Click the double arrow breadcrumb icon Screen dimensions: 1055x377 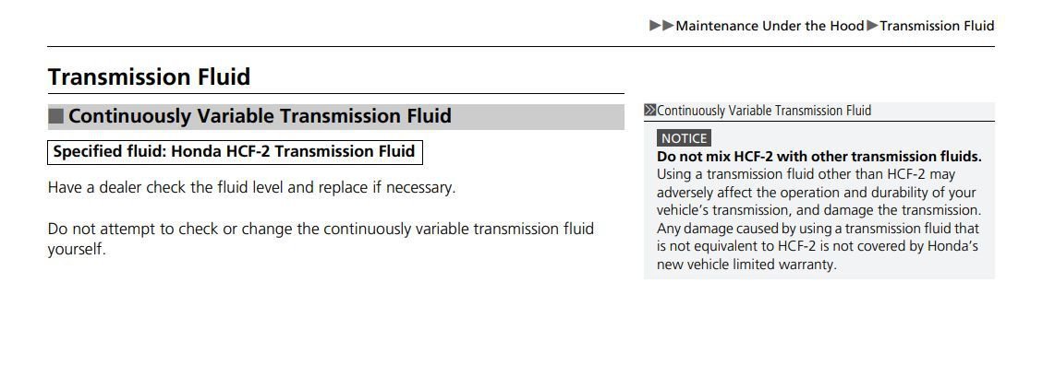pyautogui.click(x=661, y=26)
